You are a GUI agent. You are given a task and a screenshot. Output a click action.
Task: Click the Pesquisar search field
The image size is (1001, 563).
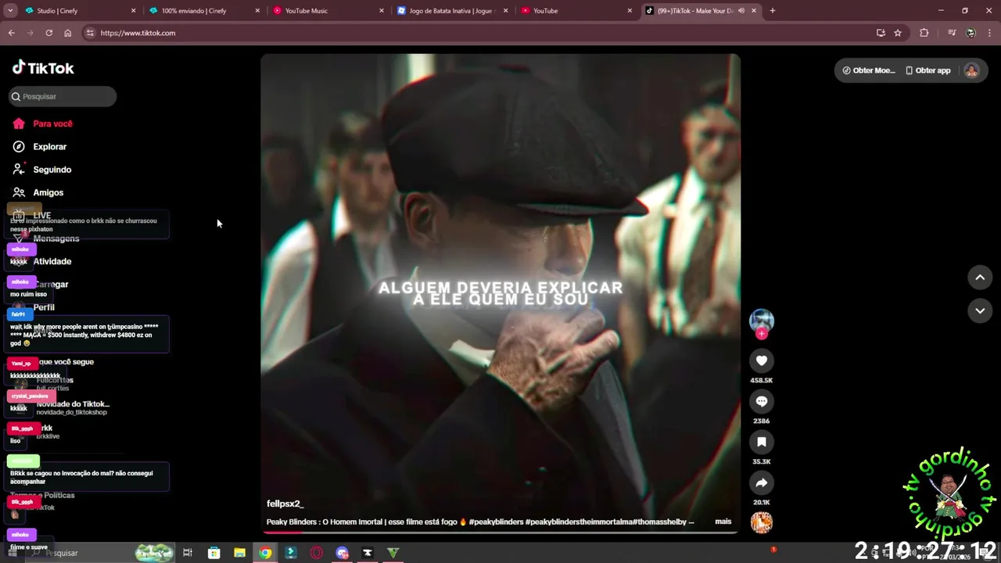63,96
